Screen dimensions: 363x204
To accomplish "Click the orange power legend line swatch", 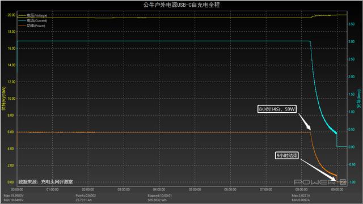I will [x=22, y=25].
